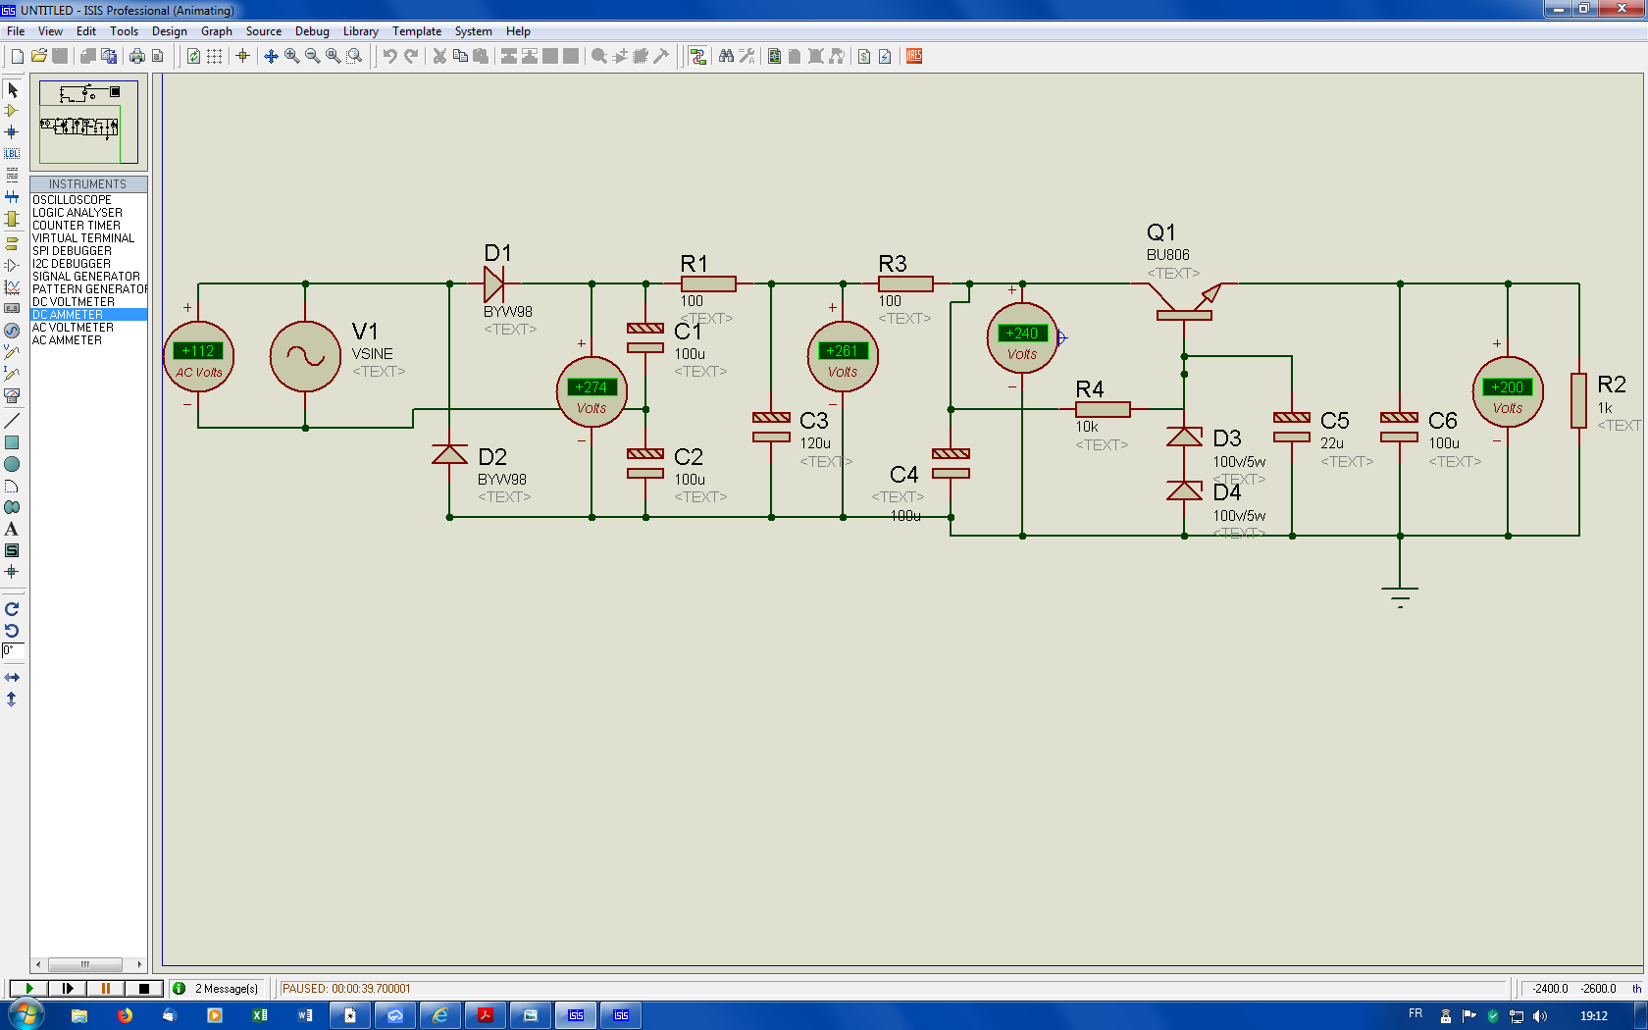Open Search and Tag binoculars tool
This screenshot has width=1648, height=1030.
[726, 56]
